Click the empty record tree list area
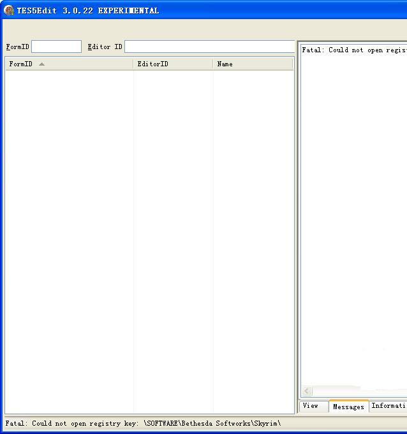 [149, 242]
